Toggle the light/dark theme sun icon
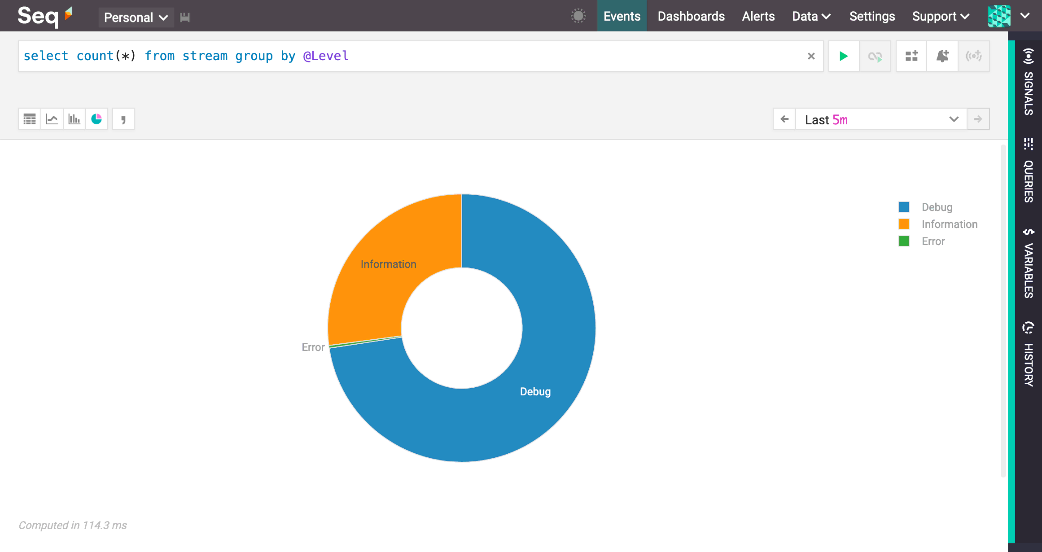 click(578, 16)
